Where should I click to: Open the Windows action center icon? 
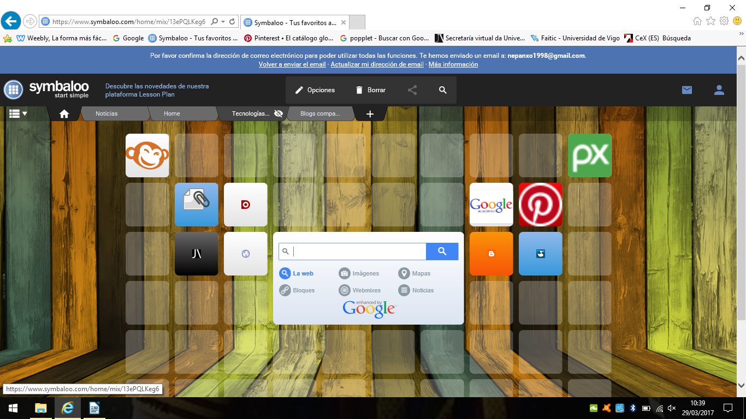tap(728, 408)
